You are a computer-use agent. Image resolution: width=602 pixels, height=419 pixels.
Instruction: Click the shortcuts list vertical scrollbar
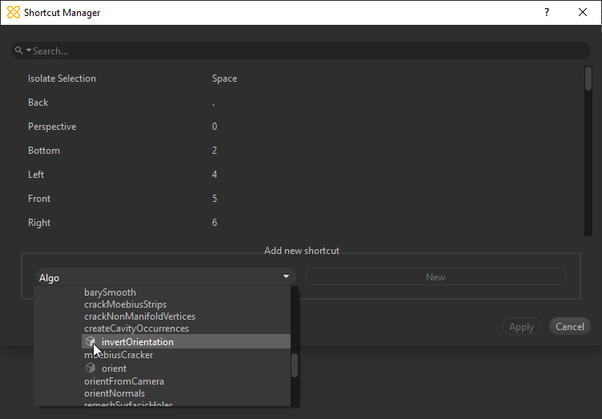pos(588,80)
